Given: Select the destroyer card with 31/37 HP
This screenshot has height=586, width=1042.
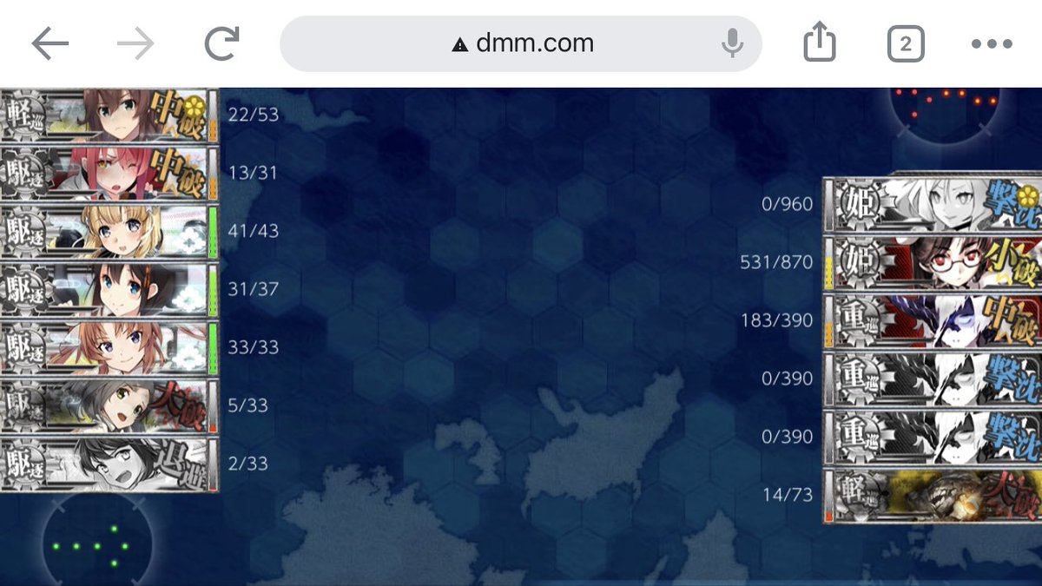Looking at the screenshot, I should point(109,290).
